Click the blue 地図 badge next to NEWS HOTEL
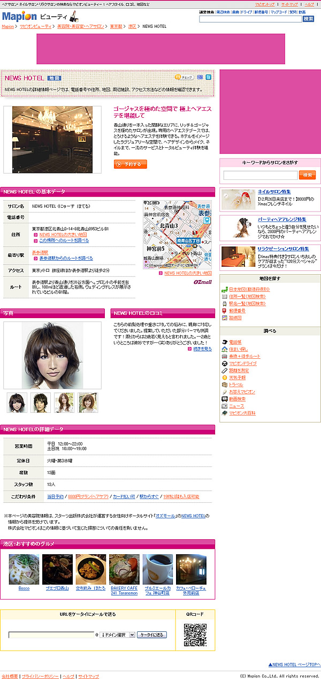The height and width of the screenshot is (679, 321). point(54,78)
